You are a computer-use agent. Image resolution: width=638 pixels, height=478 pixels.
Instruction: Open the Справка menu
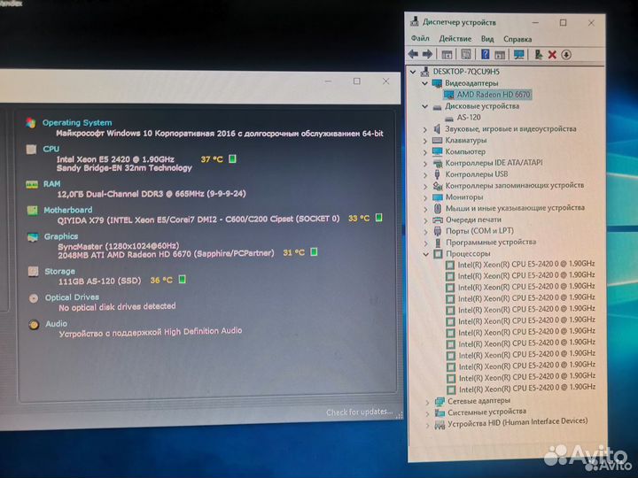(x=517, y=39)
